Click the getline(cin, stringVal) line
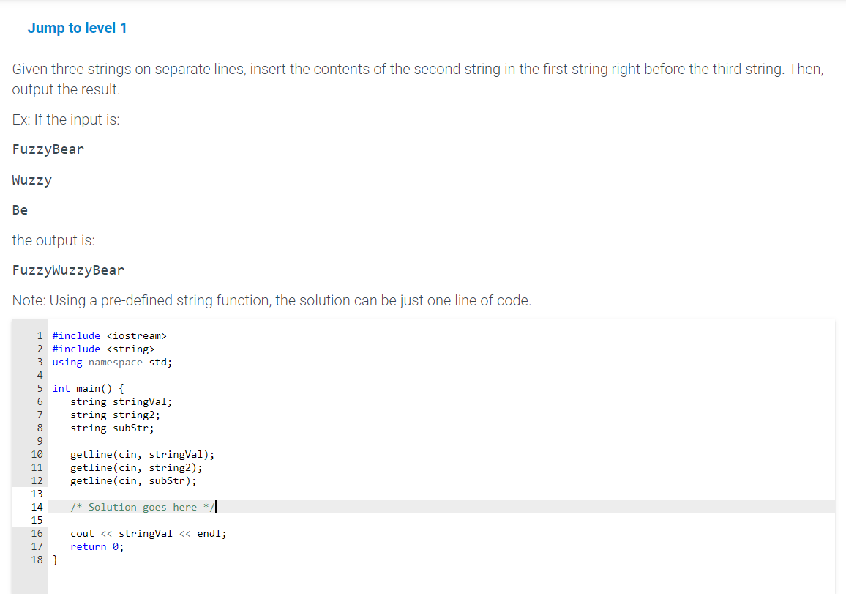Screen dimensions: 846x594 point(143,454)
